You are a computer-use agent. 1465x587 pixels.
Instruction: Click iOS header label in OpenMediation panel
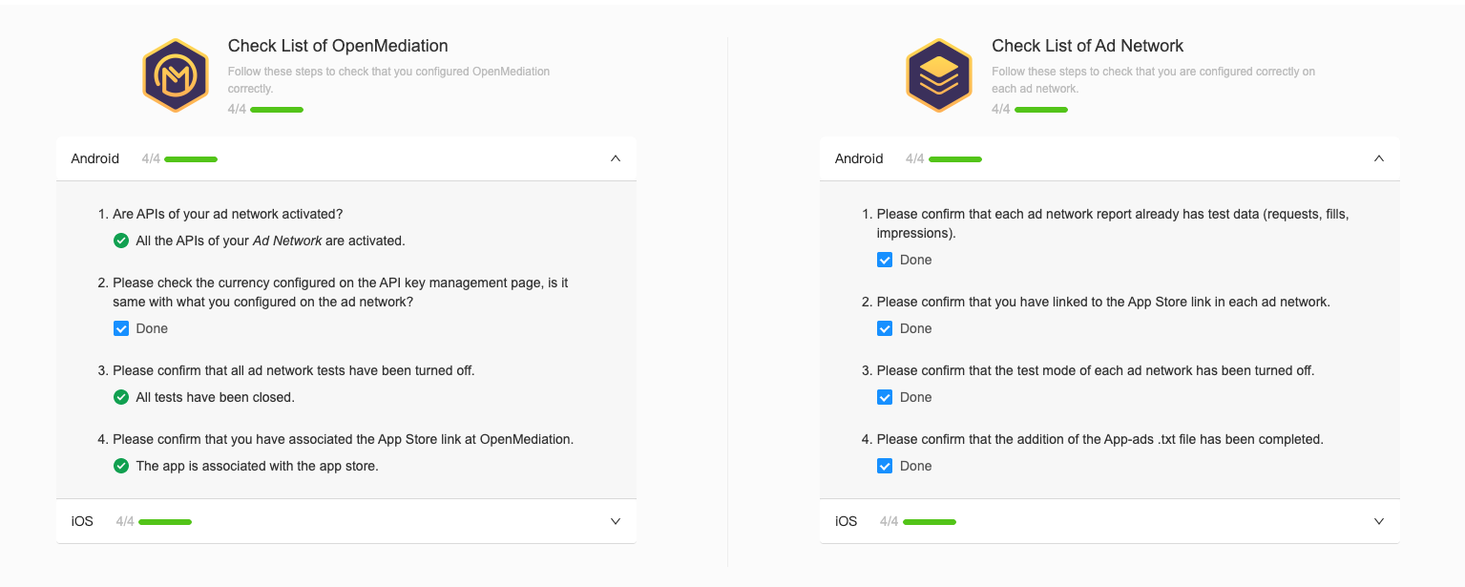tap(82, 521)
